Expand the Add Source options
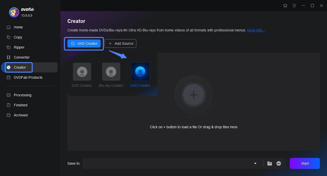 coord(120,43)
